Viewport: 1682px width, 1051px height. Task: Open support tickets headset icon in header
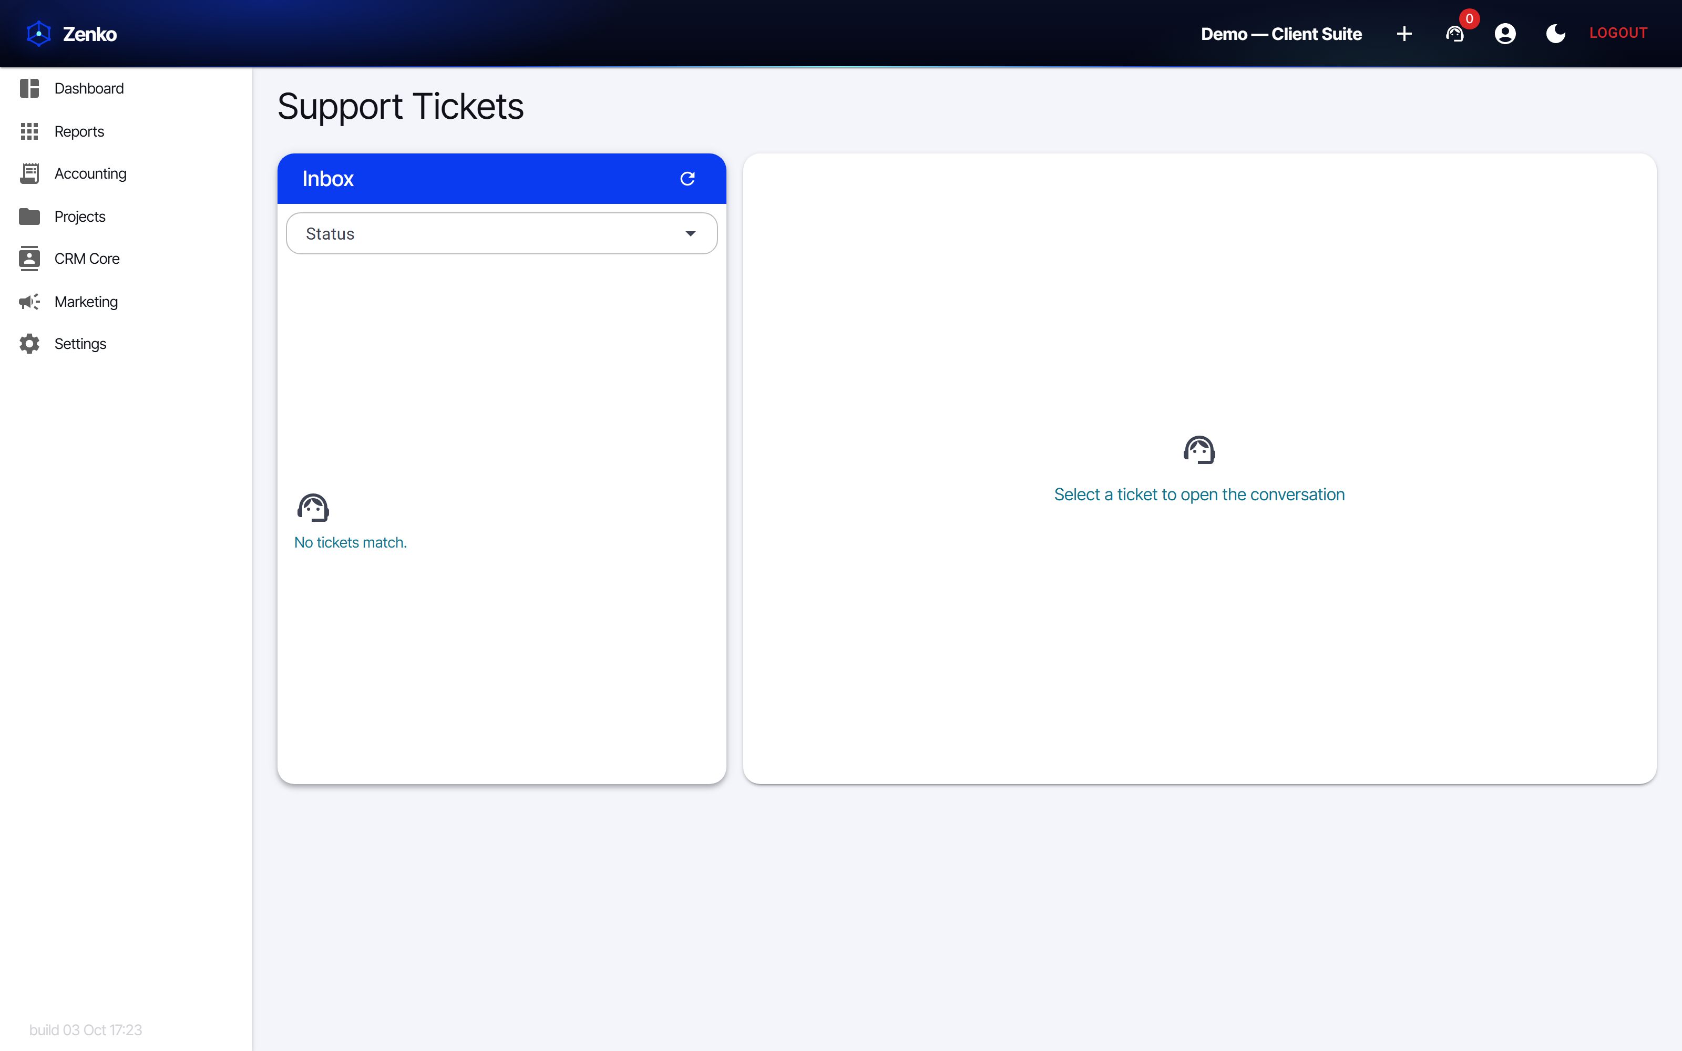click(x=1455, y=33)
